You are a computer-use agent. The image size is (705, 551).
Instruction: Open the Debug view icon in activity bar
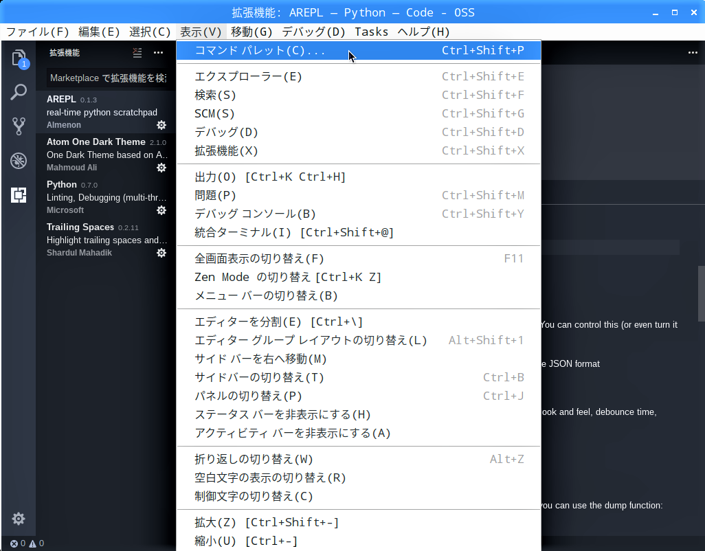[x=19, y=161]
